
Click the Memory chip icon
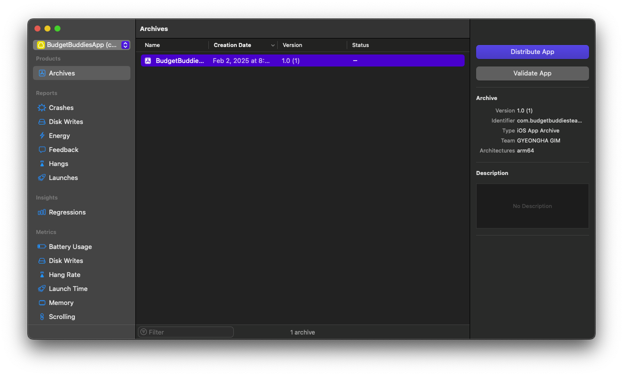(x=42, y=302)
